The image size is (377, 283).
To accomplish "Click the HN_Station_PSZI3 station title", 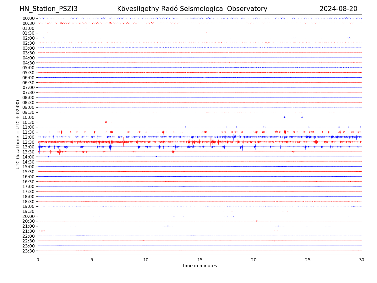I will 48,9.
